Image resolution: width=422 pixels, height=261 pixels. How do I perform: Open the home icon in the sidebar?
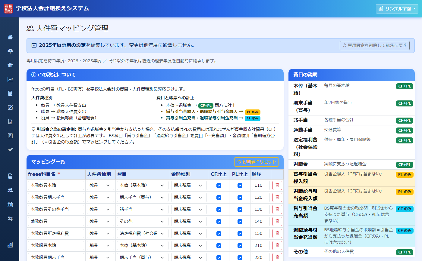[10, 37]
